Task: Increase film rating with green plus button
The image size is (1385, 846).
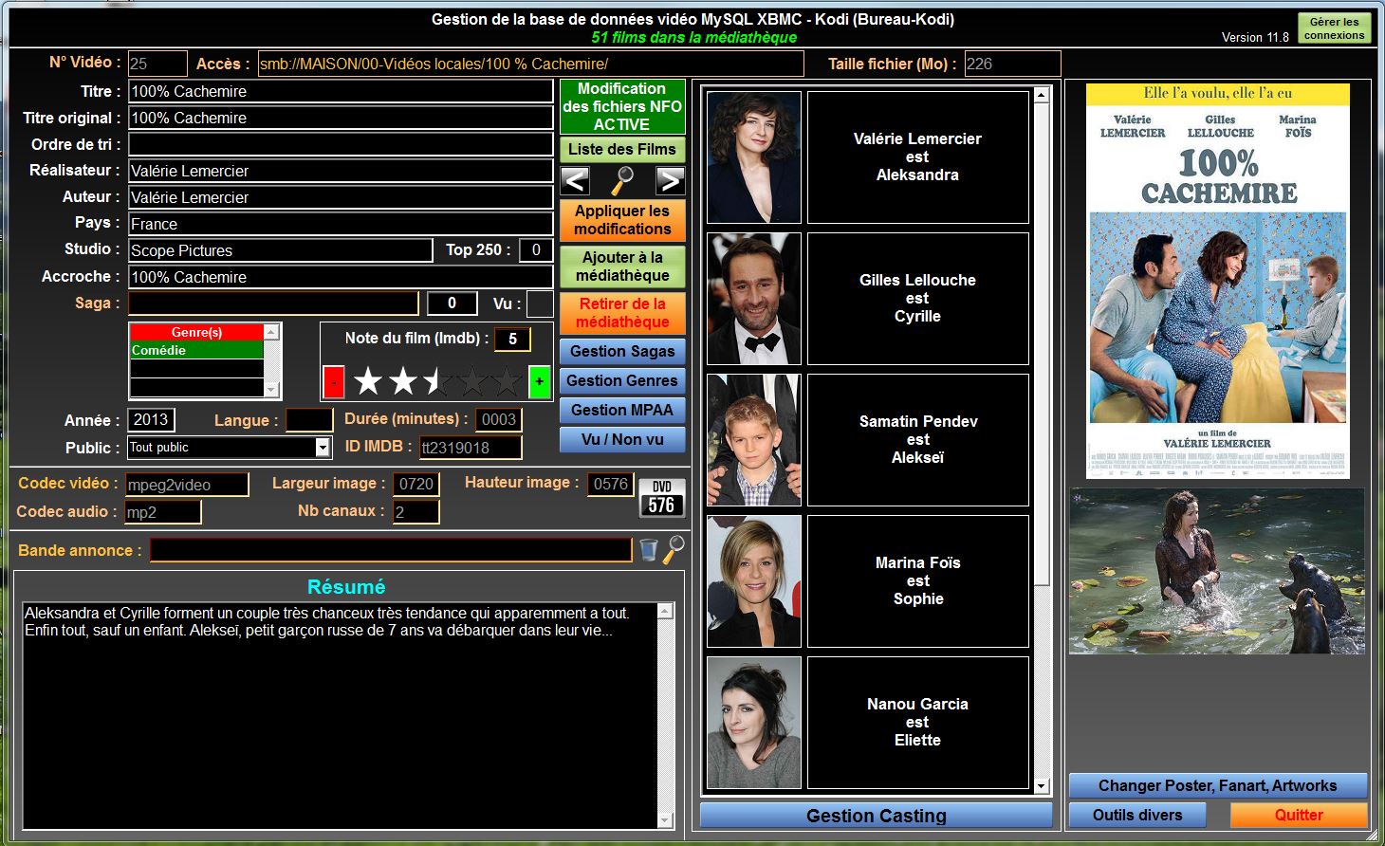Action: pyautogui.click(x=539, y=382)
